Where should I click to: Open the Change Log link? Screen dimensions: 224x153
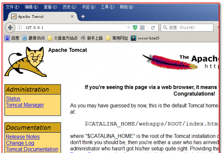(x=20, y=143)
